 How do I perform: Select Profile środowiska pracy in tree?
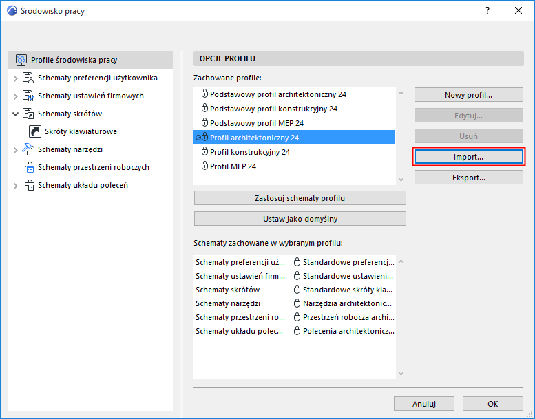(x=90, y=60)
